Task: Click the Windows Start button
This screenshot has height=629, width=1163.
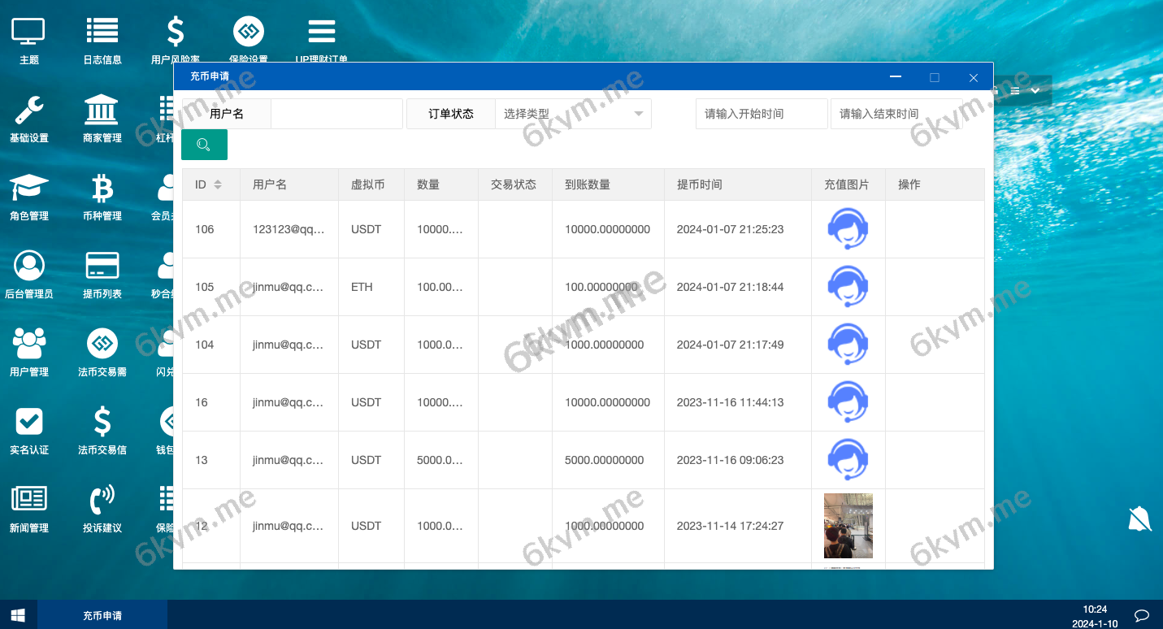Action: (17, 615)
